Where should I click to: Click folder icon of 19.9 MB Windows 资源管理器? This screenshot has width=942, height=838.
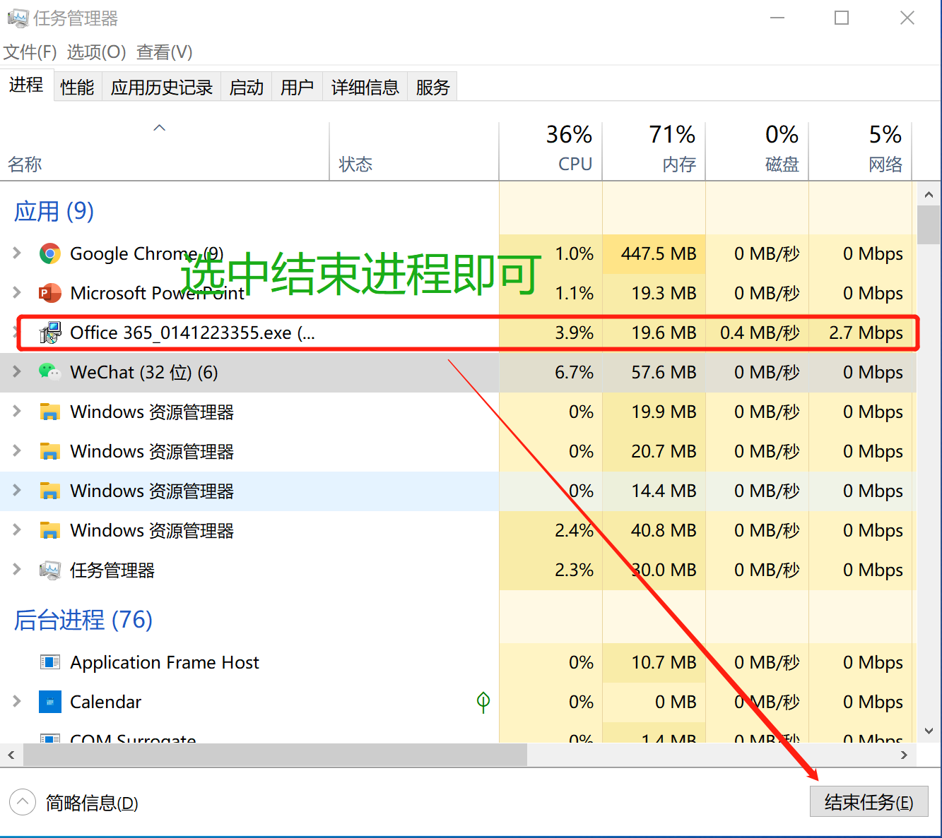(50, 412)
